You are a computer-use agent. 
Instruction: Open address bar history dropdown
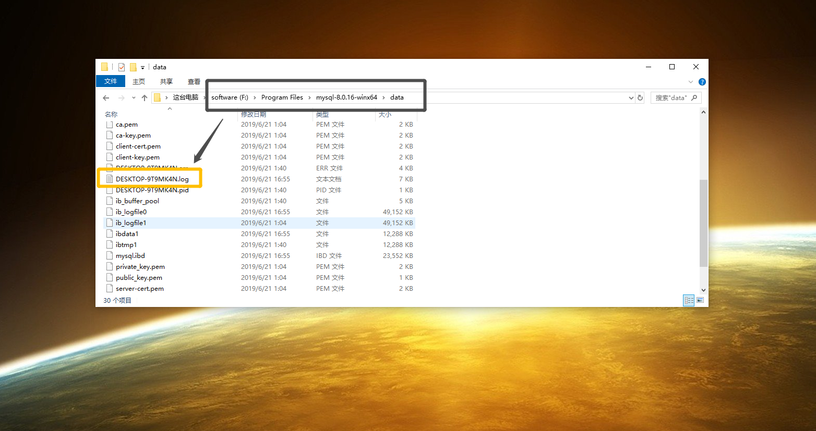631,98
